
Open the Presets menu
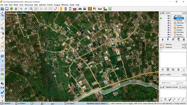point(50,5)
